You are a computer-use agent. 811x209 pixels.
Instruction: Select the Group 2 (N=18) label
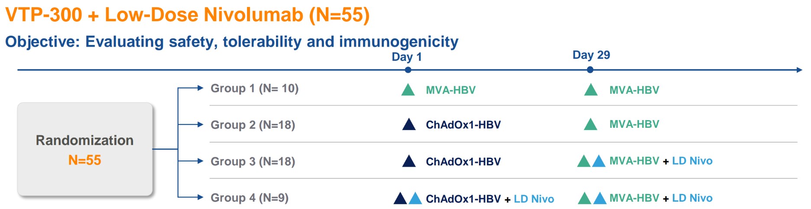tap(253, 125)
